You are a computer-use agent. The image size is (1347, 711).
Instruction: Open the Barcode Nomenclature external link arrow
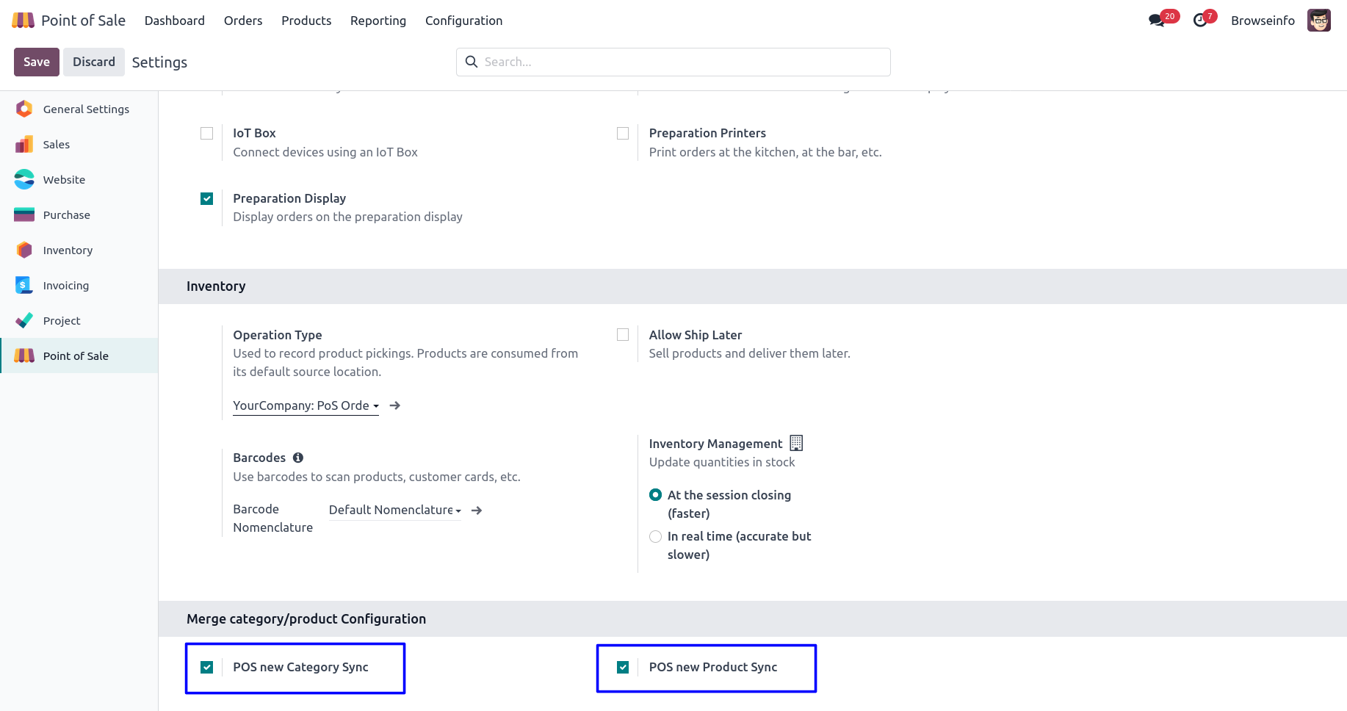[x=477, y=510]
